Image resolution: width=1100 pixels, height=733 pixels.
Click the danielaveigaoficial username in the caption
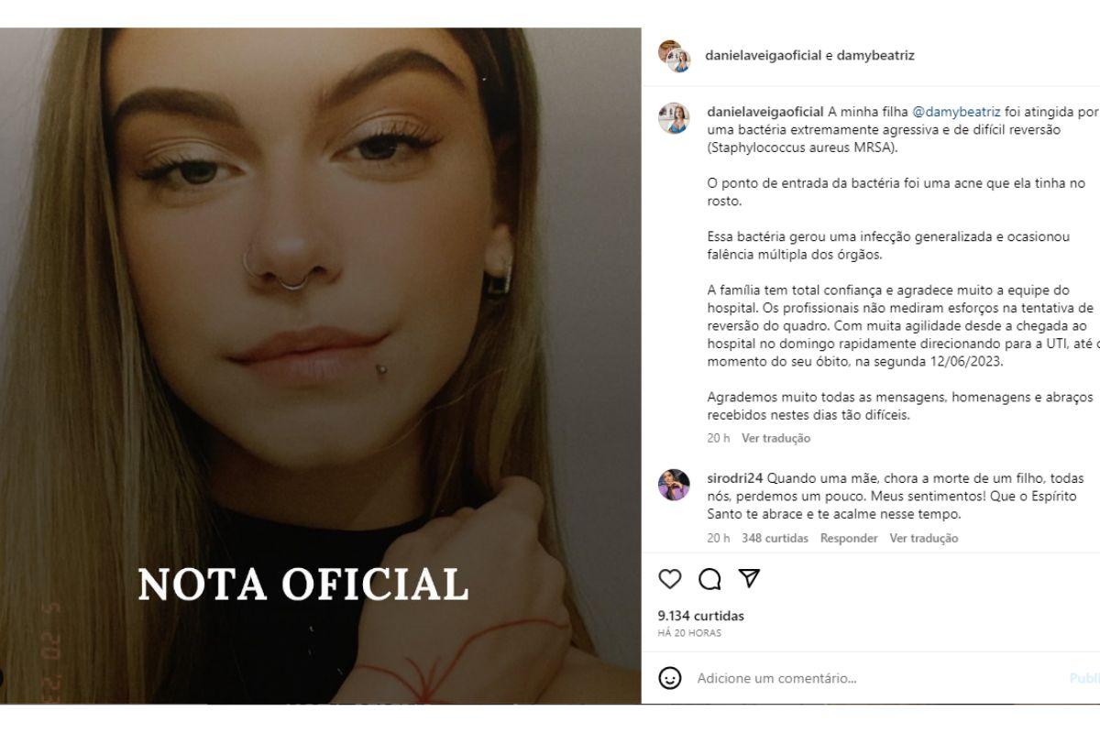(765, 112)
